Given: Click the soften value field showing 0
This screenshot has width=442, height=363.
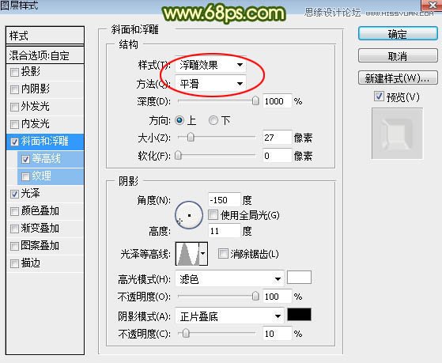Looking at the screenshot, I should [277, 156].
